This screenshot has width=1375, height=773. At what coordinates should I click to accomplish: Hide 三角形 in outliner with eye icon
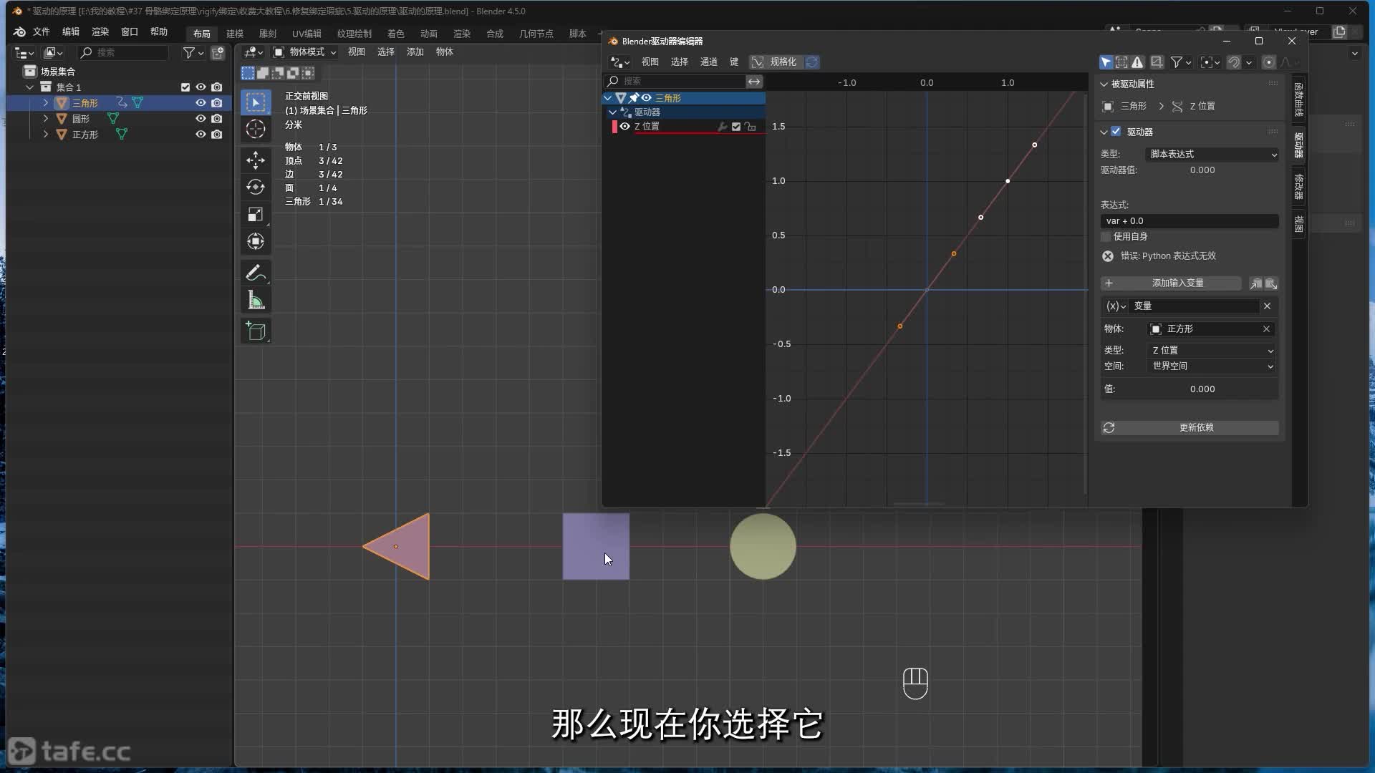201,103
